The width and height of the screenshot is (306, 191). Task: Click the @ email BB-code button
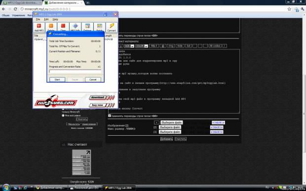point(163,46)
